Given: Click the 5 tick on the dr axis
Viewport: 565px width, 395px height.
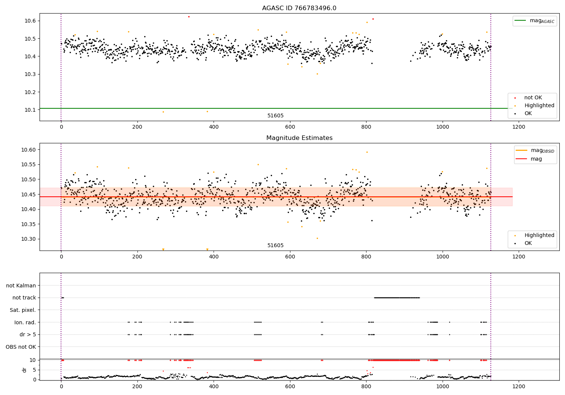Looking at the screenshot, I should pos(35,370).
